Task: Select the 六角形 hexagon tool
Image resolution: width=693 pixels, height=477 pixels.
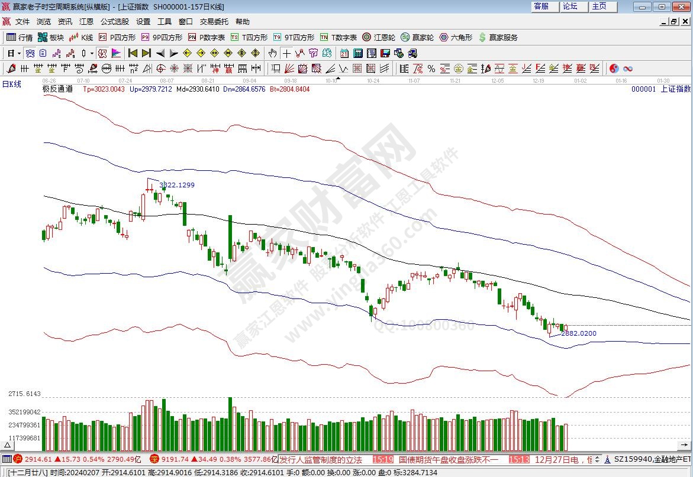Action: click(455, 37)
